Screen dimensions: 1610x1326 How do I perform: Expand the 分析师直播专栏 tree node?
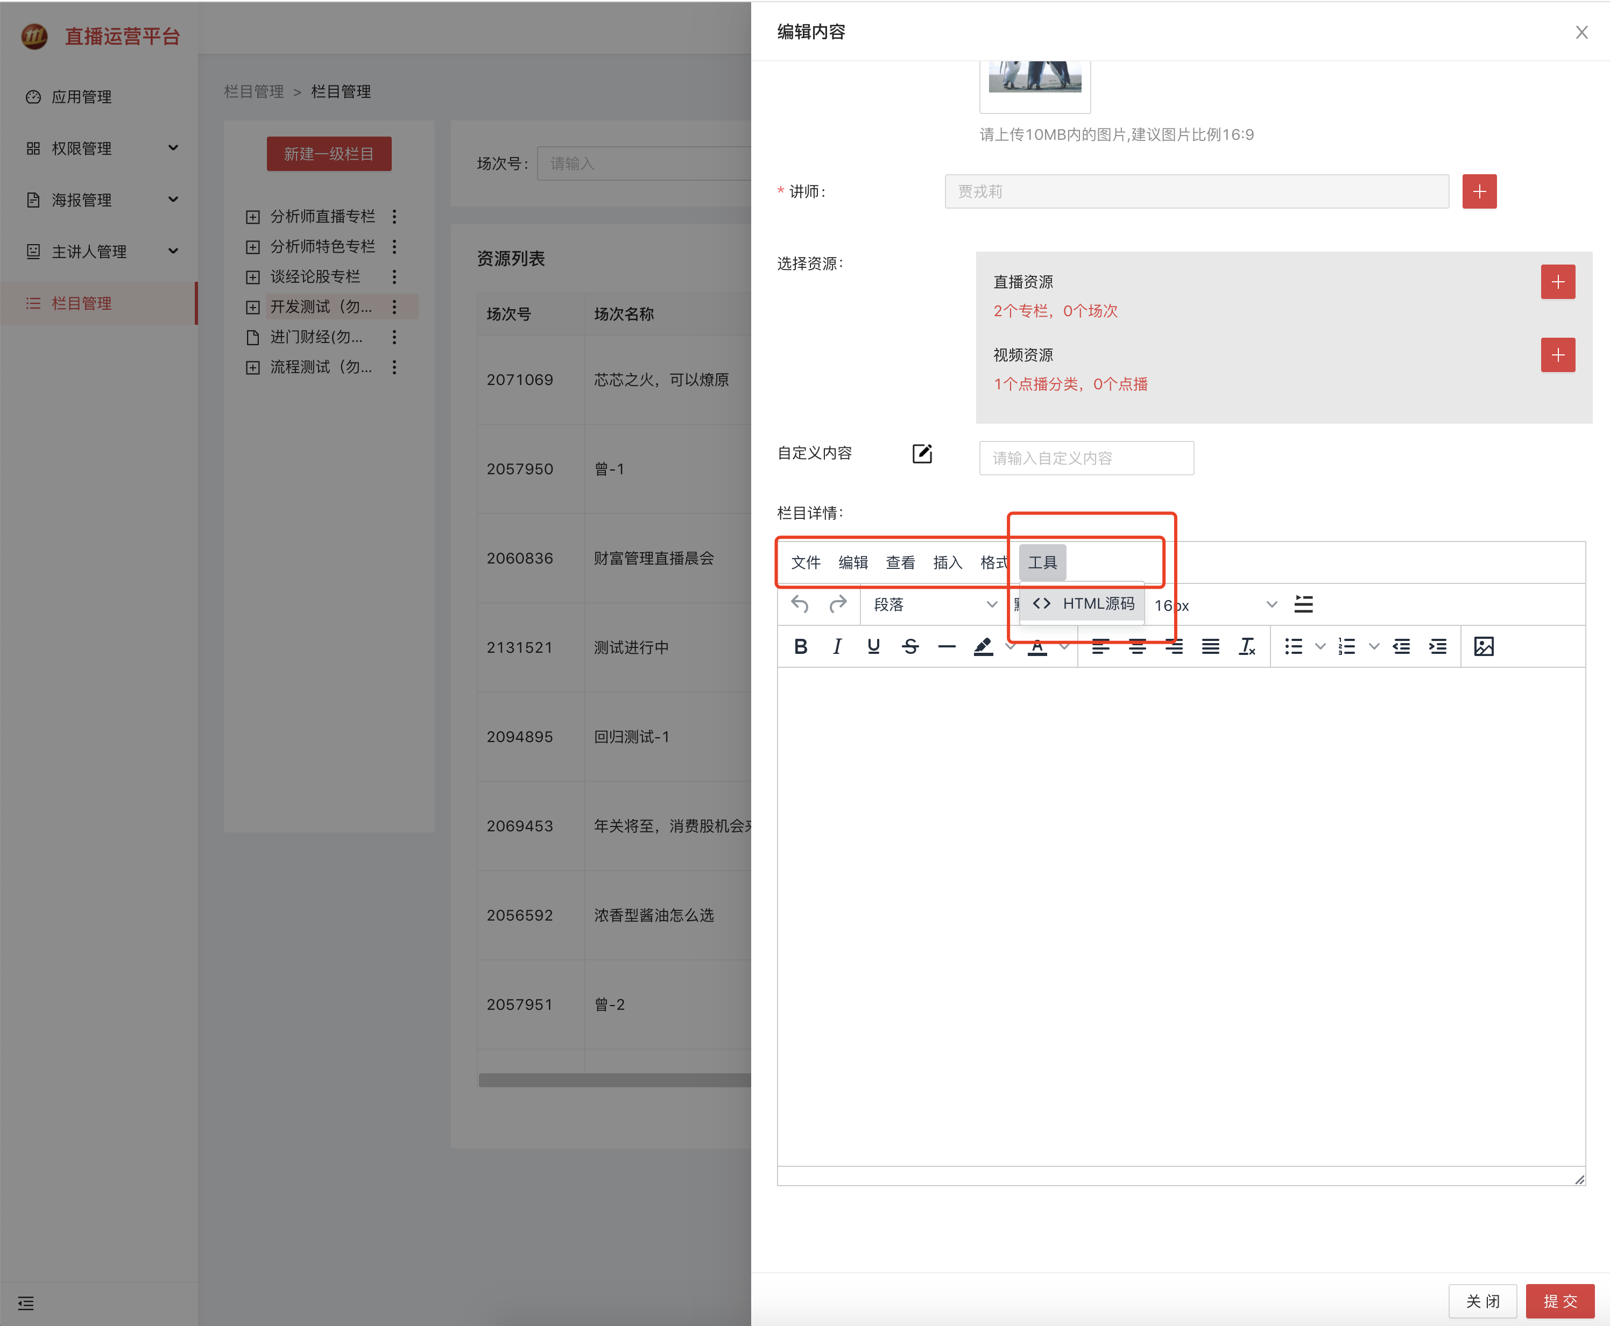coord(253,216)
